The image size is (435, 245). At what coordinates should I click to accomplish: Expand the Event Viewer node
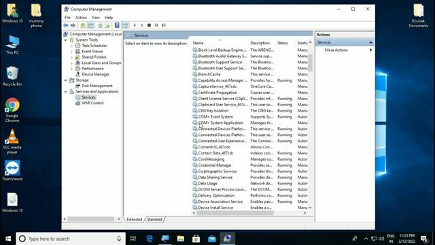point(71,52)
